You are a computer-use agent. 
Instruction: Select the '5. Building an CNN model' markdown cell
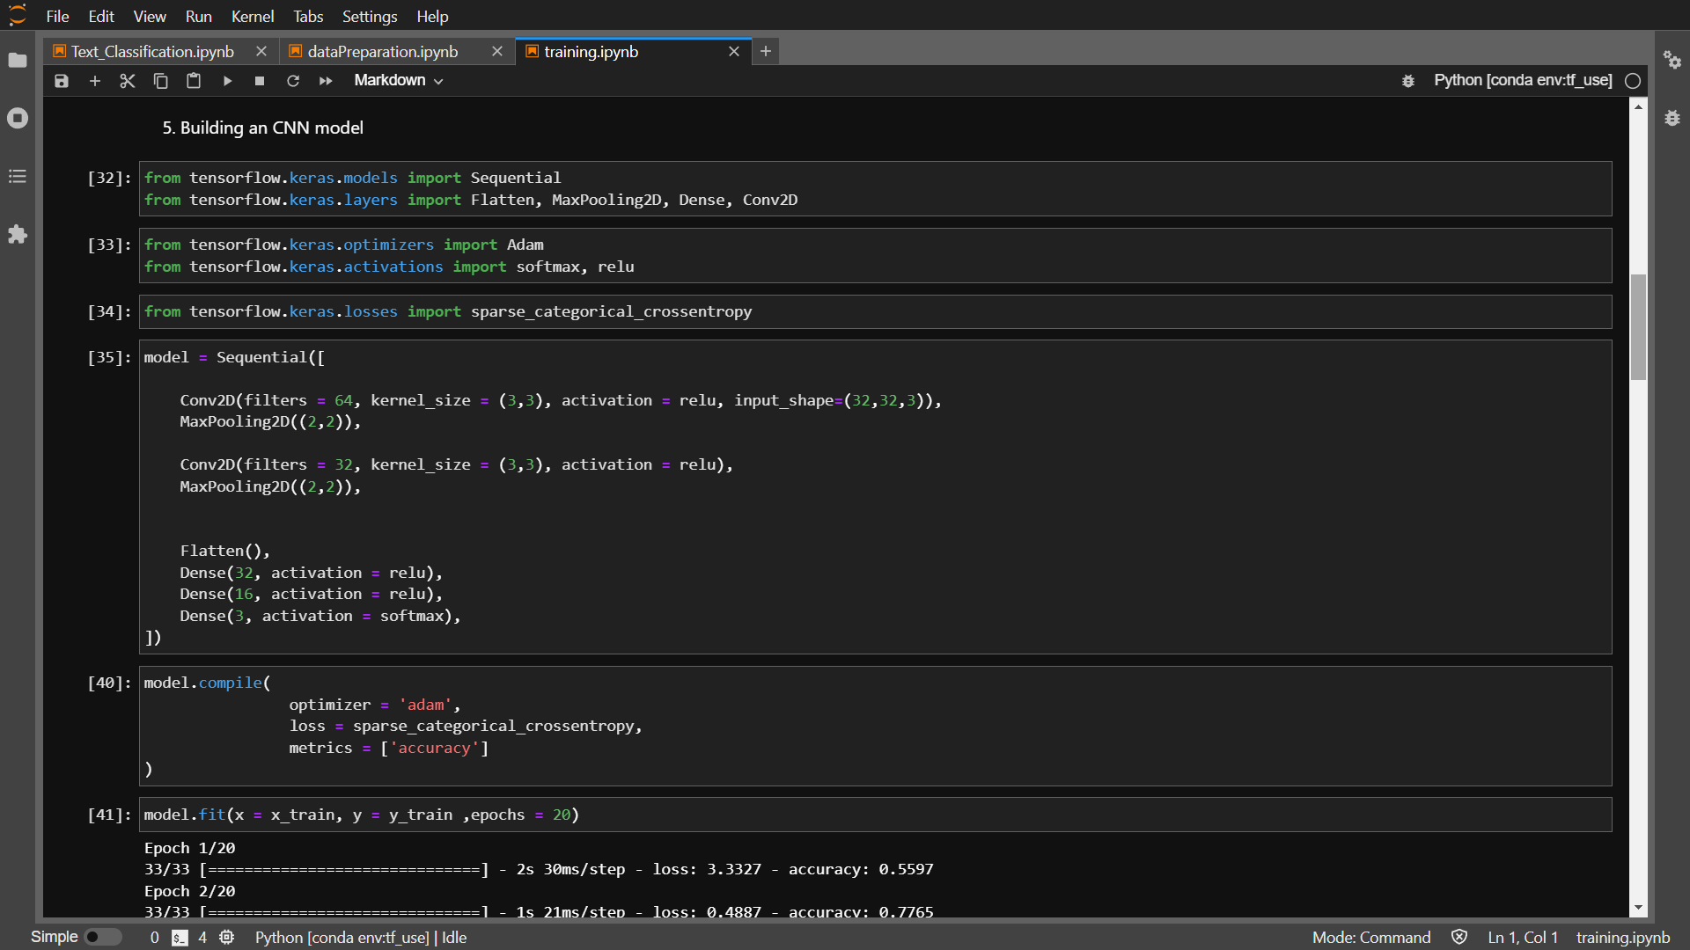pyautogui.click(x=262, y=128)
